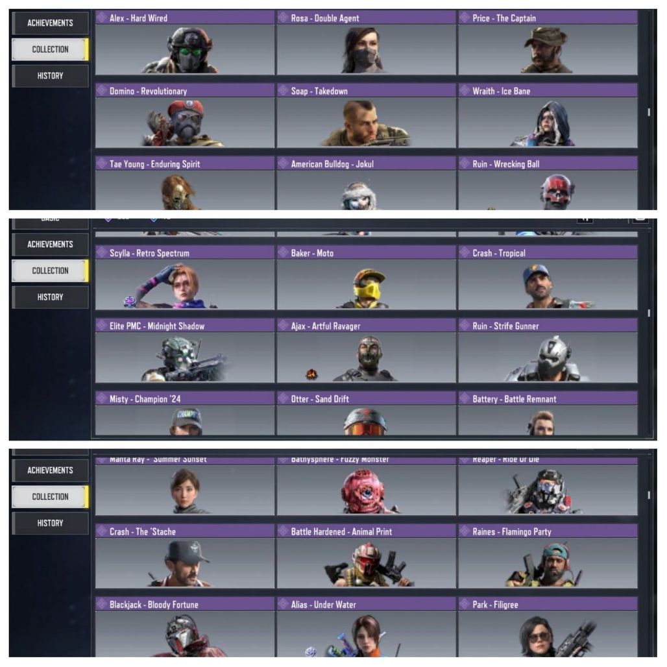Click the diamond icon beside Scylla - Retro Spectrum
Screen dimensions: 667x667
(x=102, y=252)
